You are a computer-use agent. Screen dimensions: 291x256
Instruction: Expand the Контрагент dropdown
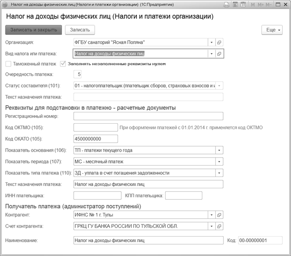tap(211, 215)
